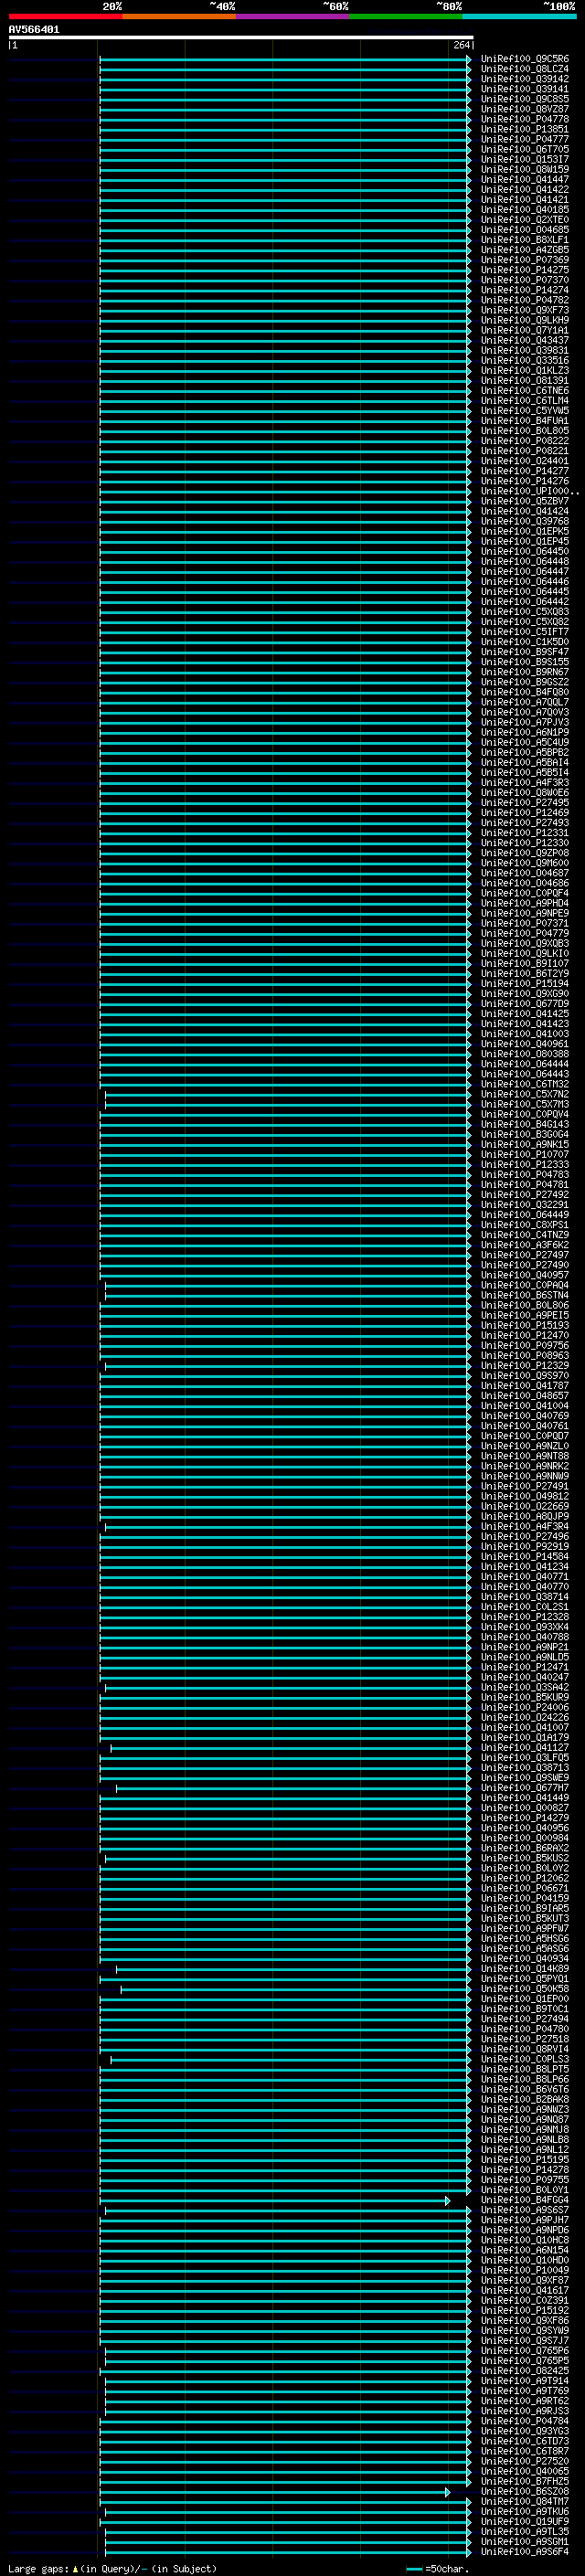The width and height of the screenshot is (585, 2576).
Task: Select the UniRef100_Q41447 label
Action: [525, 180]
